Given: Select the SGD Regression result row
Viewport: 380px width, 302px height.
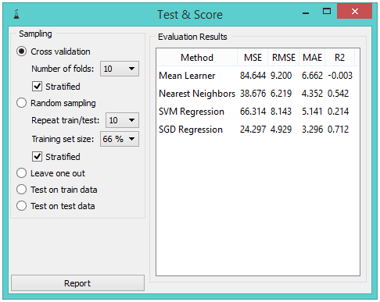Looking at the screenshot, I should [x=257, y=130].
